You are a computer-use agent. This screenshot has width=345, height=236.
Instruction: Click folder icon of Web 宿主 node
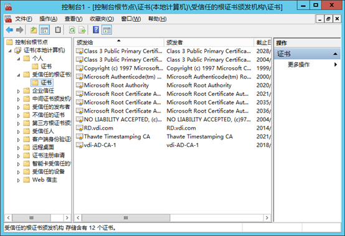point(26,180)
